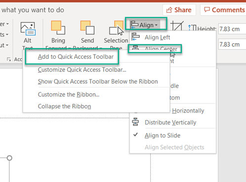Open the Align dropdown button
246x182 pixels.
145,25
